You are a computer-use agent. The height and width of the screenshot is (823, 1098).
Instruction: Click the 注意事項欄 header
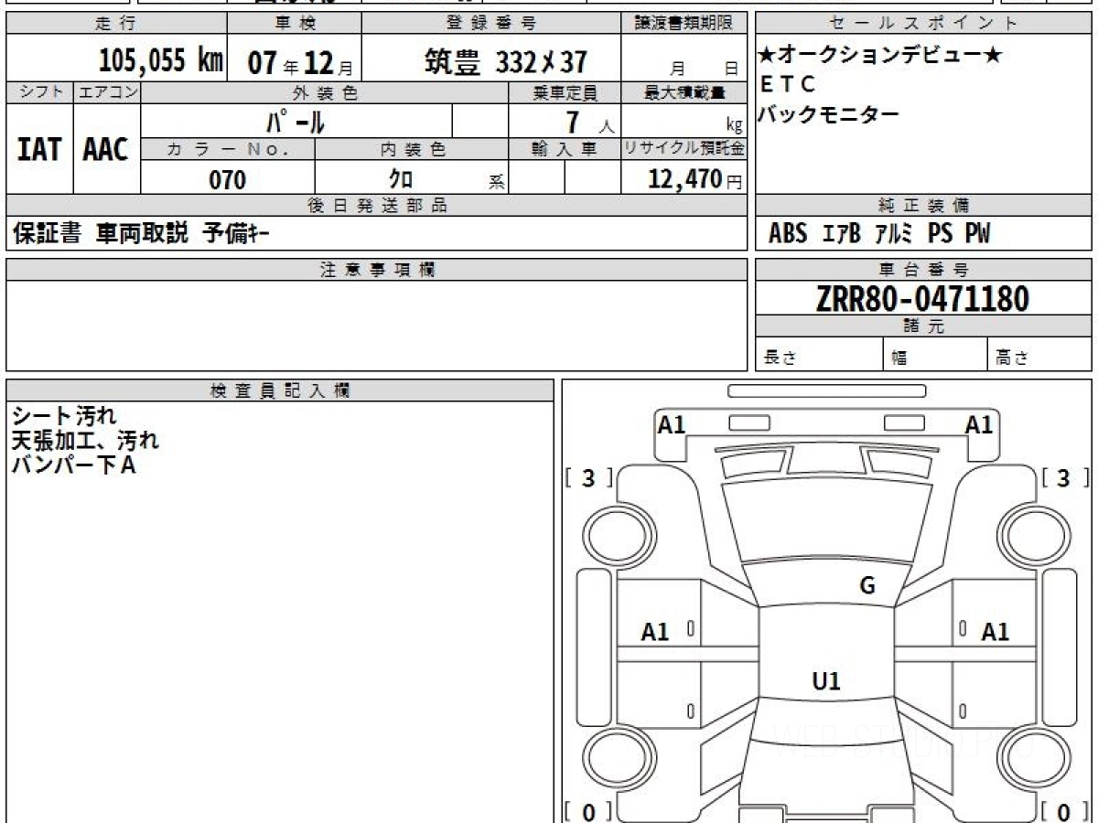pos(377,270)
